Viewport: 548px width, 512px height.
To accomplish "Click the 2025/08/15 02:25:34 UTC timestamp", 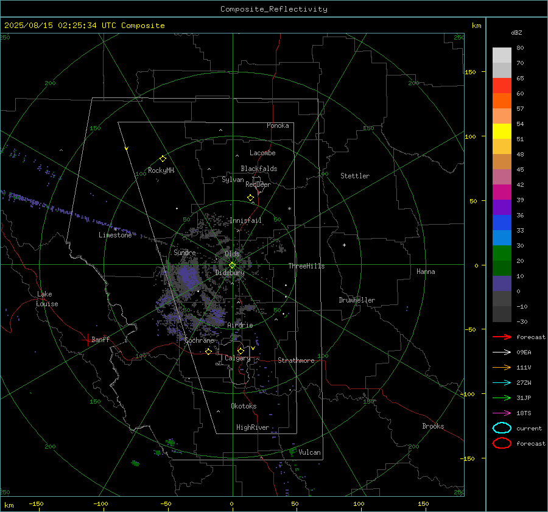I will click(x=60, y=26).
